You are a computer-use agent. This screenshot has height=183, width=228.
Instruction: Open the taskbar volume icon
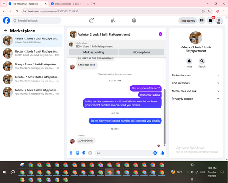[x=192, y=172]
